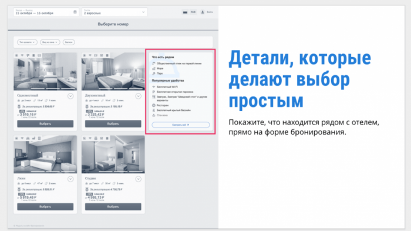Click the medal icon in the Двухместный card

tap(87, 106)
